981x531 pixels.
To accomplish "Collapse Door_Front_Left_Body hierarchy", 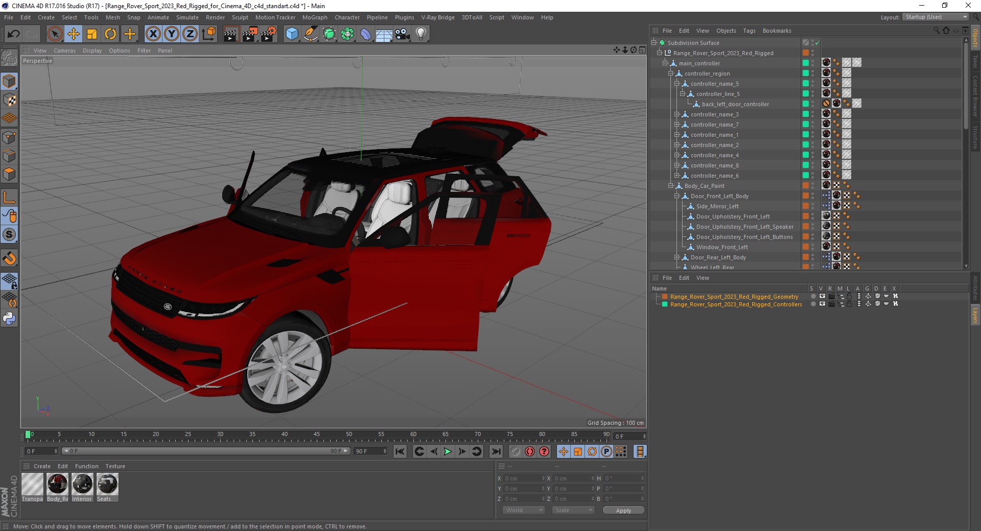I will [676, 196].
